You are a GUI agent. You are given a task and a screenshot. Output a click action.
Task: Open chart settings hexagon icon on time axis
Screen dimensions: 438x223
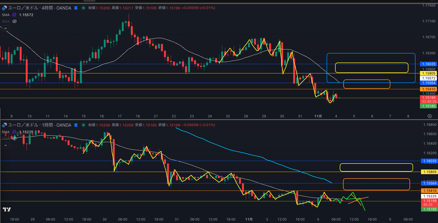tap(430, 116)
